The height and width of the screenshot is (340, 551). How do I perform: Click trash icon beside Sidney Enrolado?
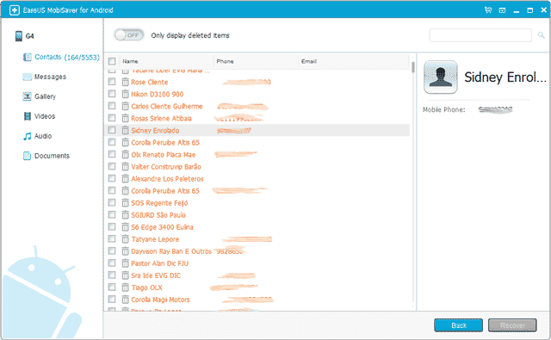pos(125,130)
